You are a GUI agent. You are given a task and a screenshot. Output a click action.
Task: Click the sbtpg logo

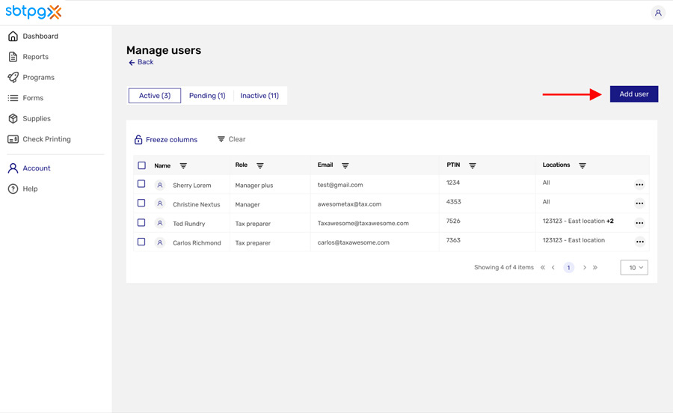pyautogui.click(x=34, y=11)
